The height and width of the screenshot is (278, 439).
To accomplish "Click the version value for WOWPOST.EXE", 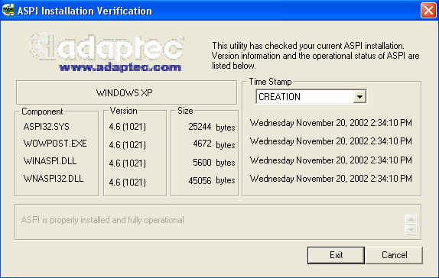I will click(x=128, y=145).
